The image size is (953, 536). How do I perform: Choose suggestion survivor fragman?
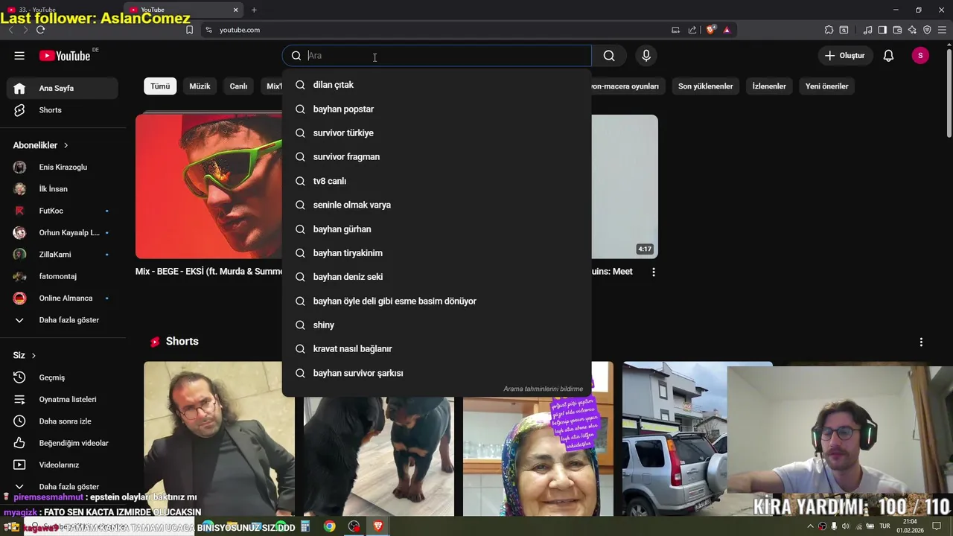[x=436, y=157]
